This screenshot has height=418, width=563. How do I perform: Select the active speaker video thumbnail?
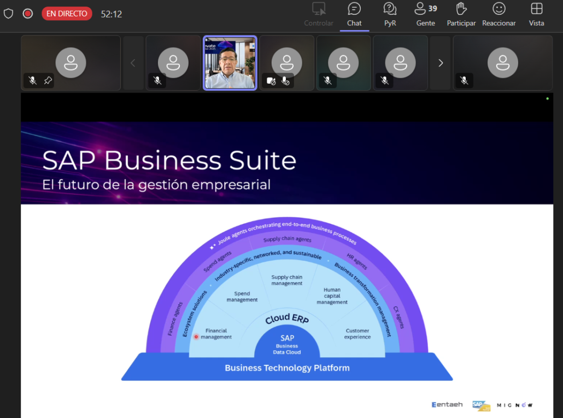(x=230, y=63)
